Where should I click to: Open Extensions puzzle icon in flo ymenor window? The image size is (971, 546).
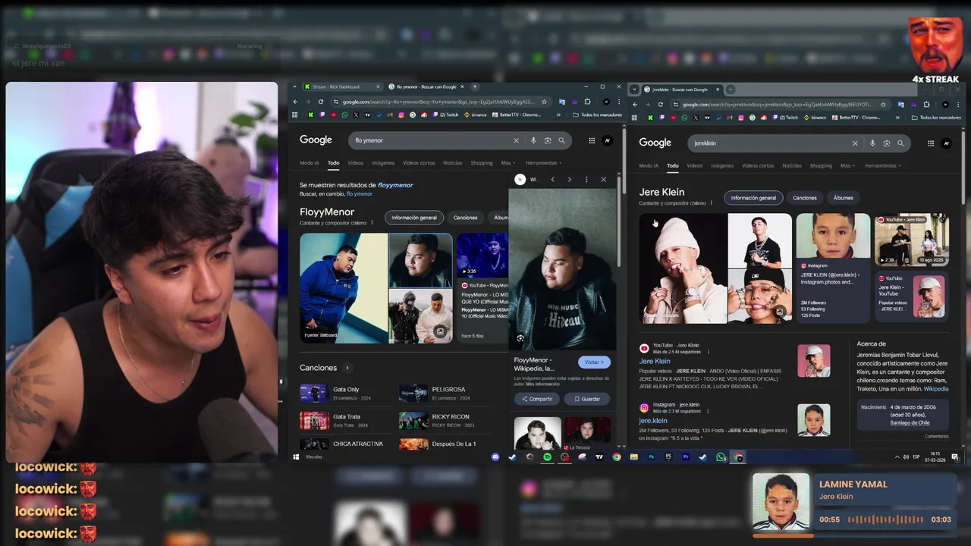(x=587, y=102)
